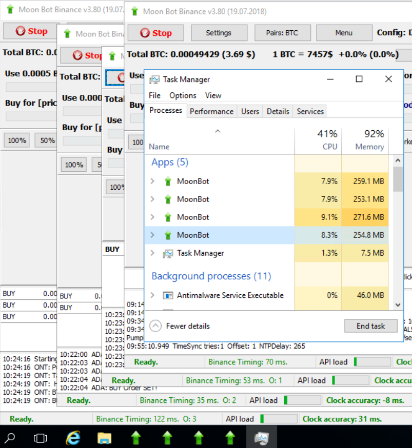Viewport: 412px width, 448px height.
Task: Click the red stop hand icon in front Moon Bot
Action: click(145, 33)
